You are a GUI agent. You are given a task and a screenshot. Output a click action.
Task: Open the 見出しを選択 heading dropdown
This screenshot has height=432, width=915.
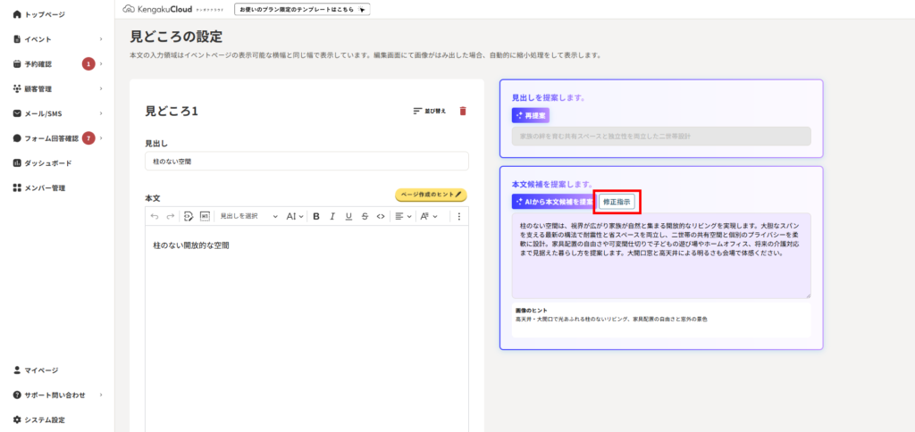[249, 216]
